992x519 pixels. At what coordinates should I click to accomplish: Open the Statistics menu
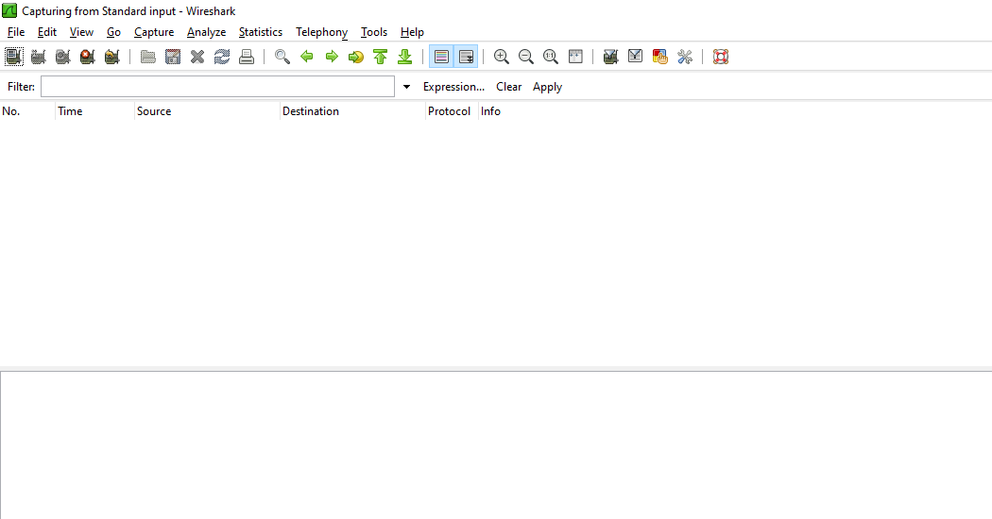click(x=261, y=32)
